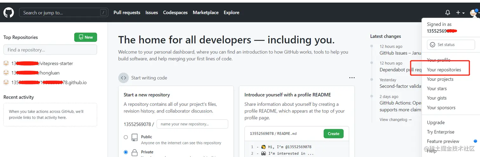The image size is (480, 157).
Task: Click the smiley icon in Set status
Action: point(432,45)
